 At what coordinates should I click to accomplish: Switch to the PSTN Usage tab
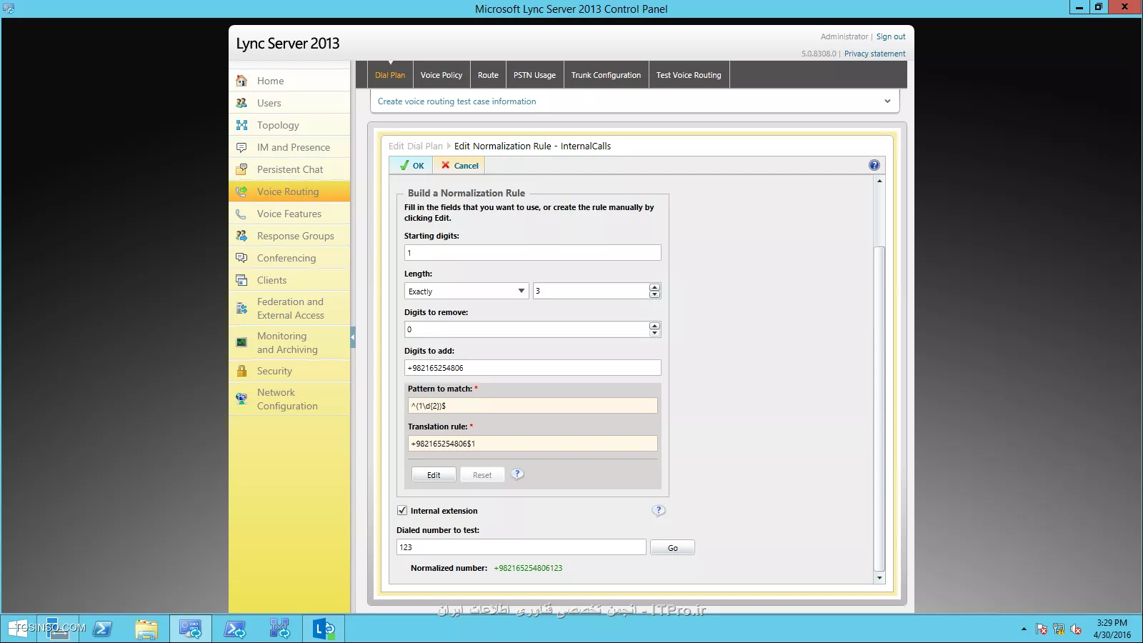tap(534, 75)
